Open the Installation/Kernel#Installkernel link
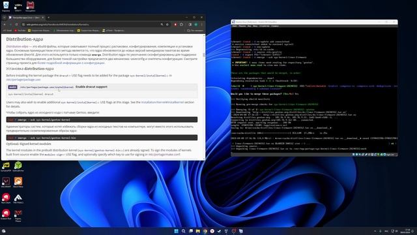 pos(162,102)
